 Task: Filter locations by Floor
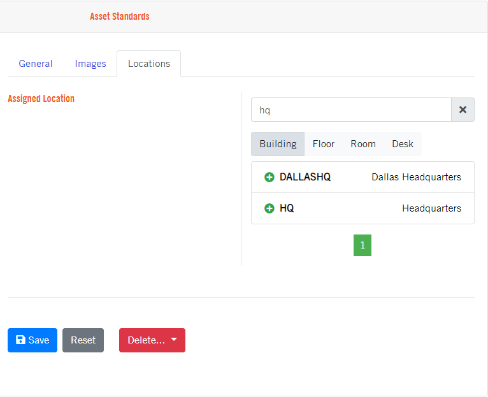[324, 144]
